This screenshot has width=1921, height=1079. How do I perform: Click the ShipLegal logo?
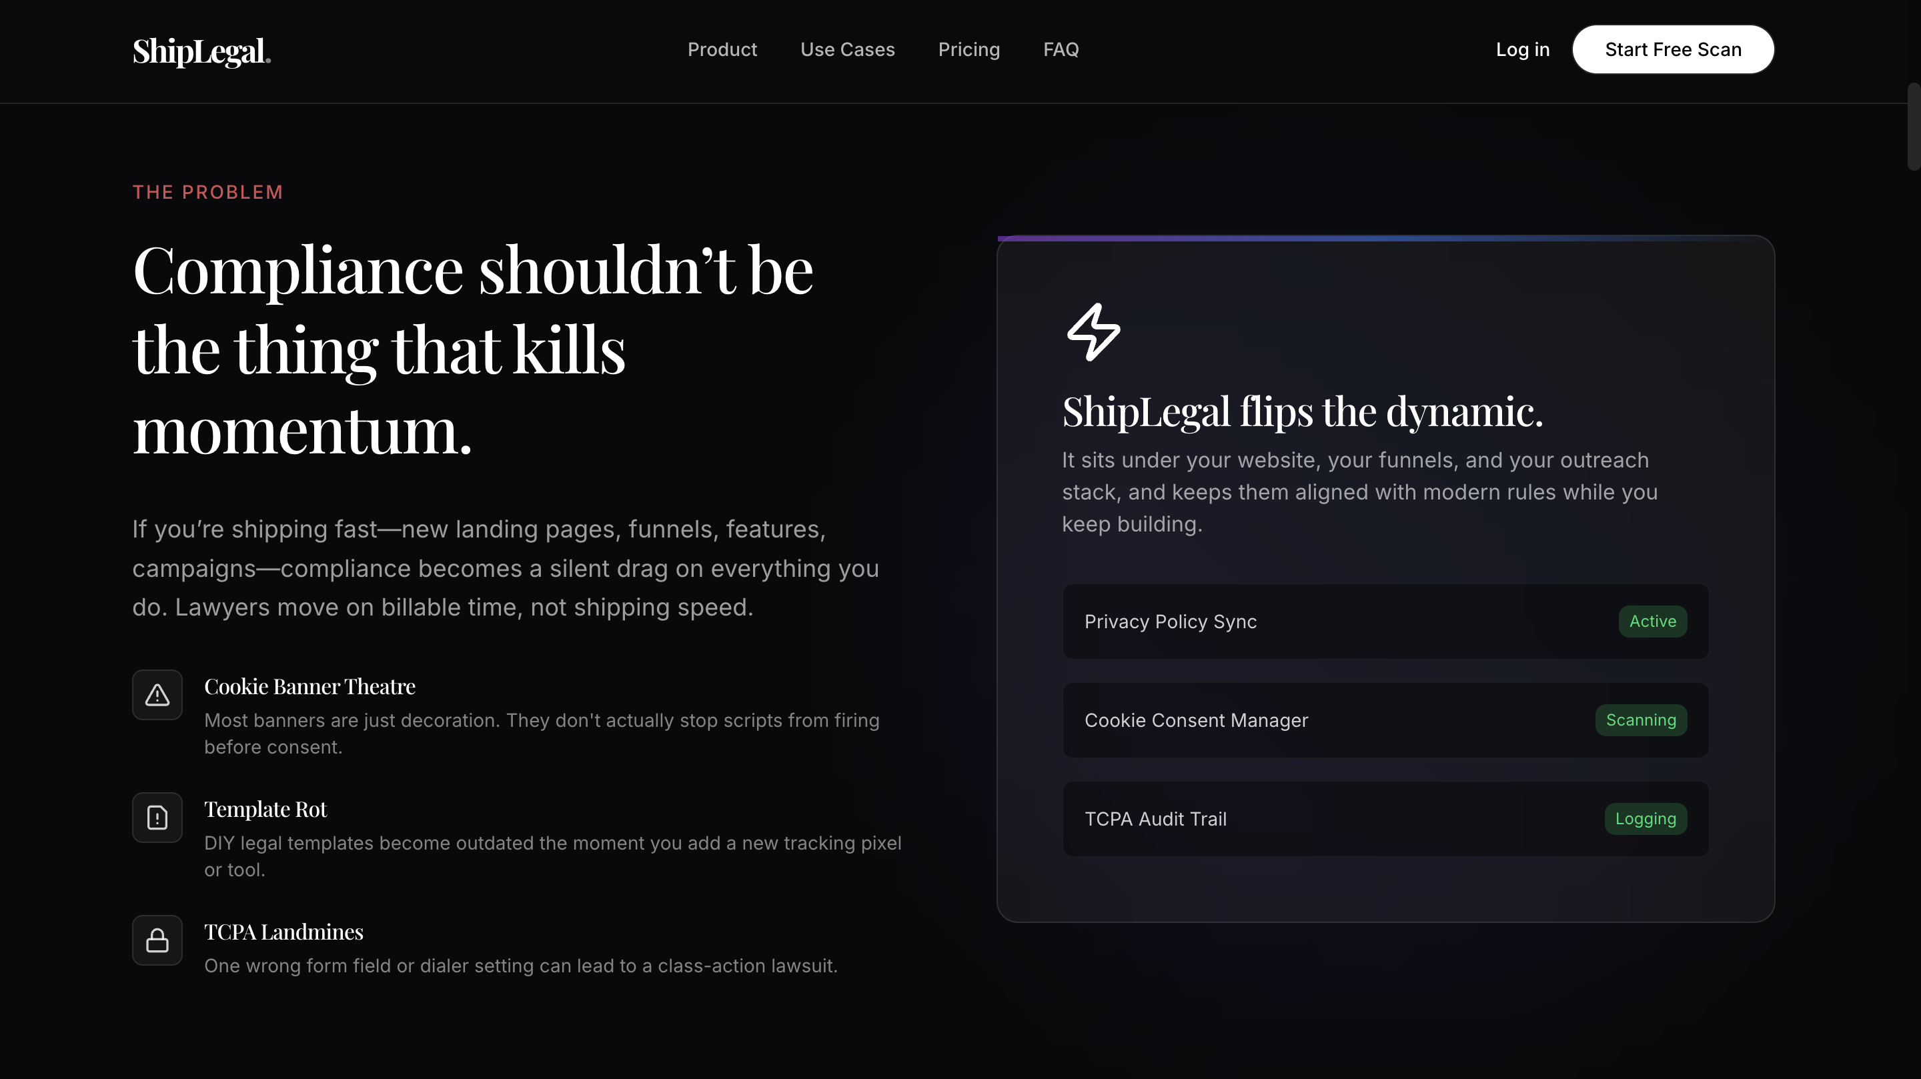(x=201, y=51)
